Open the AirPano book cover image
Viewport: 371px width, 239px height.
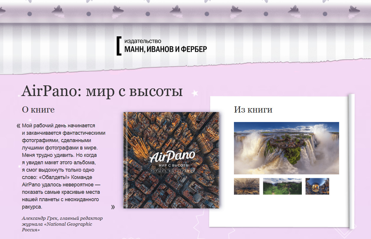[172, 160]
